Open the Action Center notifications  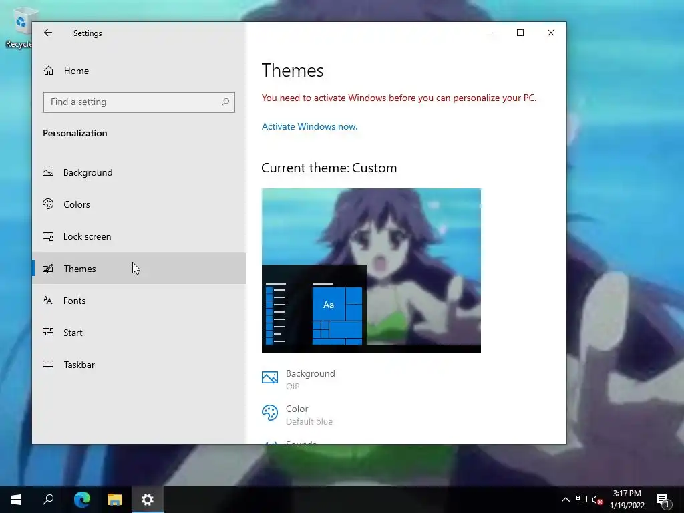(663, 500)
